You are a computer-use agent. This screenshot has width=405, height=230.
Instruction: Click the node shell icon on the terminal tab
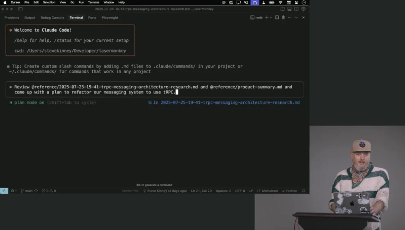point(252,17)
